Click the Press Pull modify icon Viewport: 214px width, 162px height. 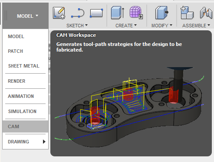(162, 13)
